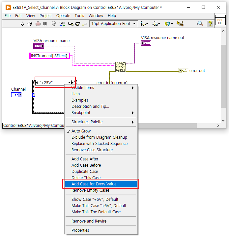The width and height of the screenshot is (229, 237).
Task: Click the Abort Execution stop button
Action: coord(38,24)
